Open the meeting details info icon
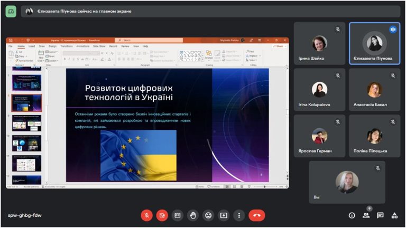This screenshot has height=228, width=406. (x=352, y=215)
